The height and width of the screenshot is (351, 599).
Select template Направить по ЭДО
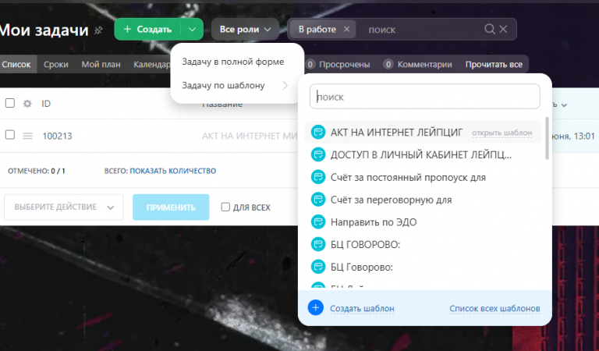[x=374, y=222]
